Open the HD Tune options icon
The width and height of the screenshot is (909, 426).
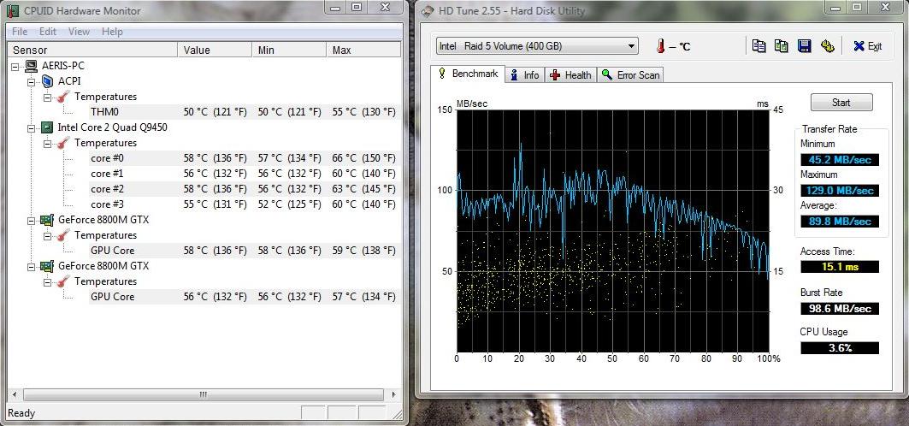click(827, 46)
